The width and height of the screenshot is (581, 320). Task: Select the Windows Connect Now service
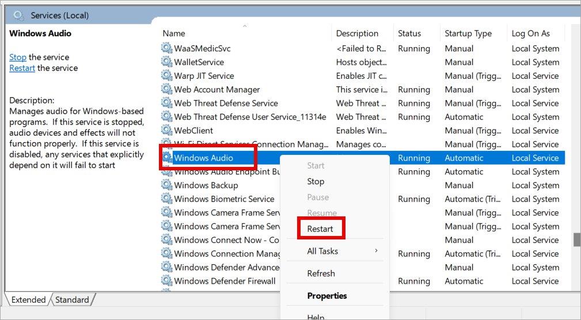(x=226, y=241)
